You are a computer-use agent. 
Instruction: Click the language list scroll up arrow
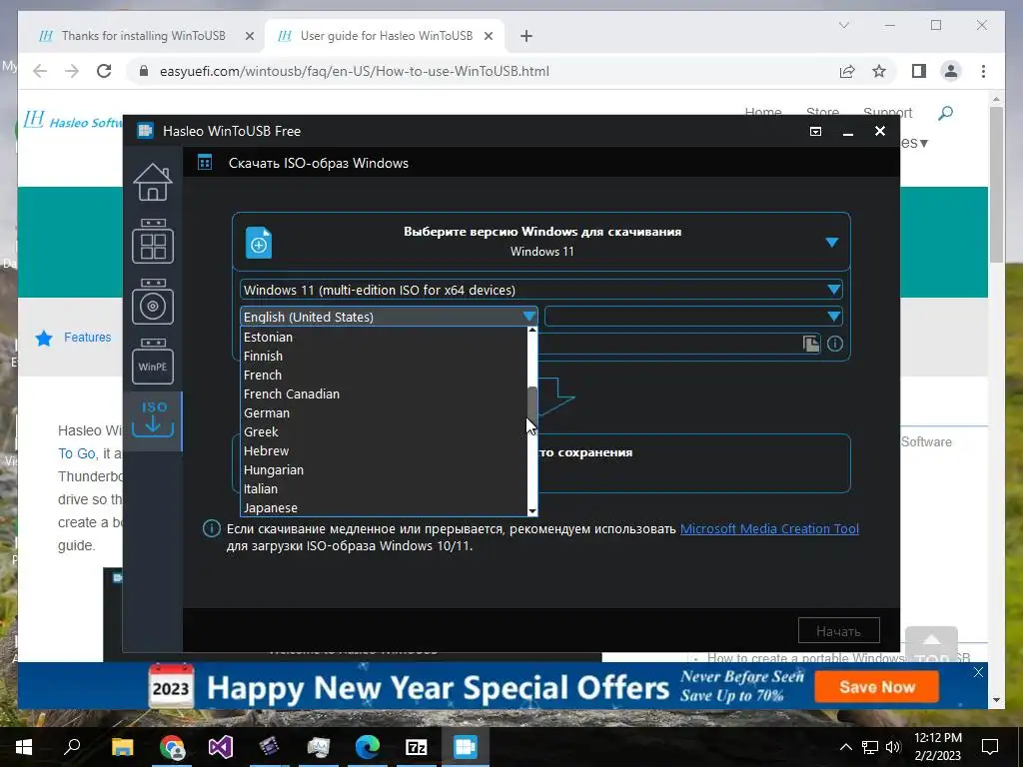click(532, 331)
